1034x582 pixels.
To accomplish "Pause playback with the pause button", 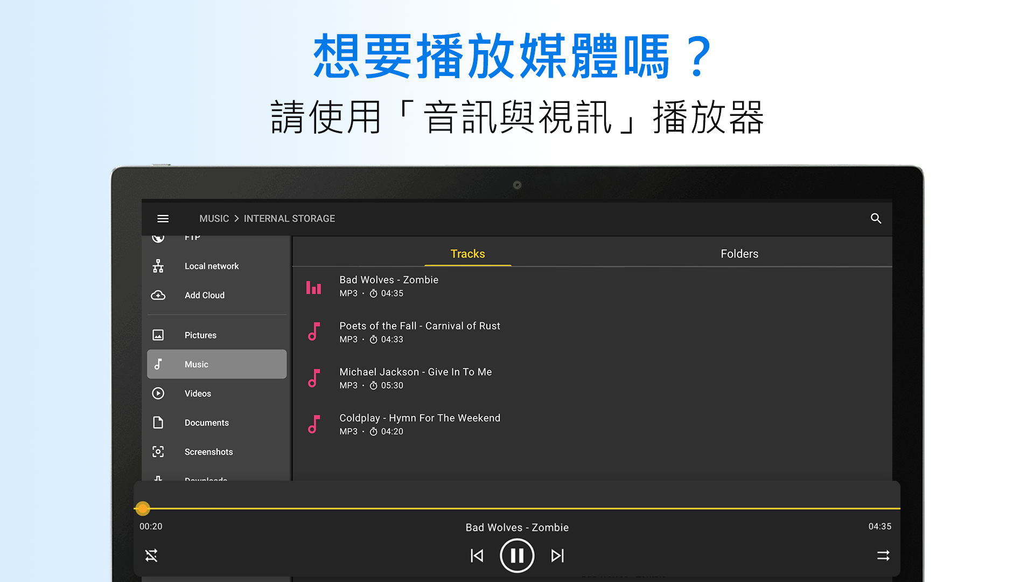I will tap(517, 556).
